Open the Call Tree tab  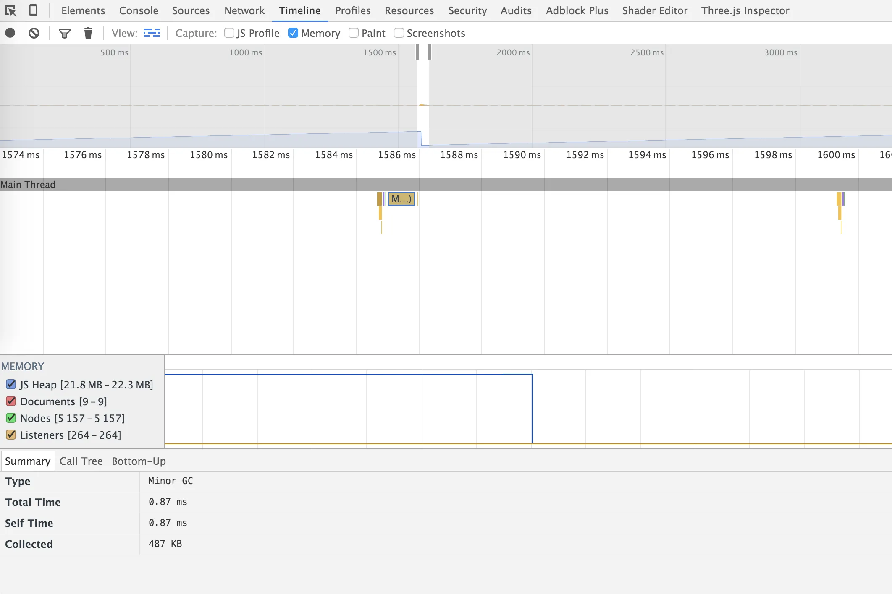(81, 461)
